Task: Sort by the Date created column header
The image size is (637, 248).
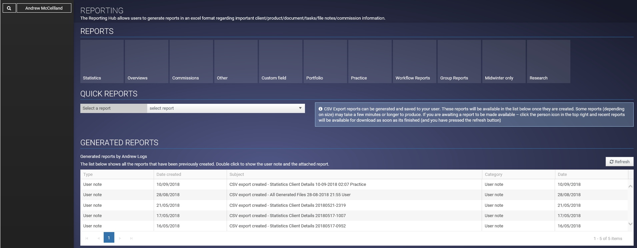Action: [190, 174]
